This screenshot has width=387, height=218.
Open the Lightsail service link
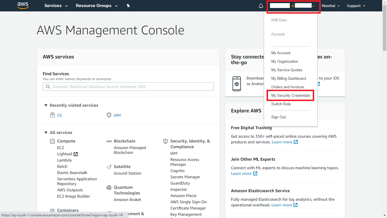click(x=65, y=154)
